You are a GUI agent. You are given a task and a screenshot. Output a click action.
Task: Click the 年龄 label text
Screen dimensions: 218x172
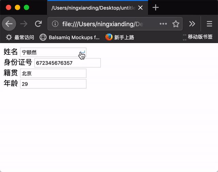pos(11,83)
